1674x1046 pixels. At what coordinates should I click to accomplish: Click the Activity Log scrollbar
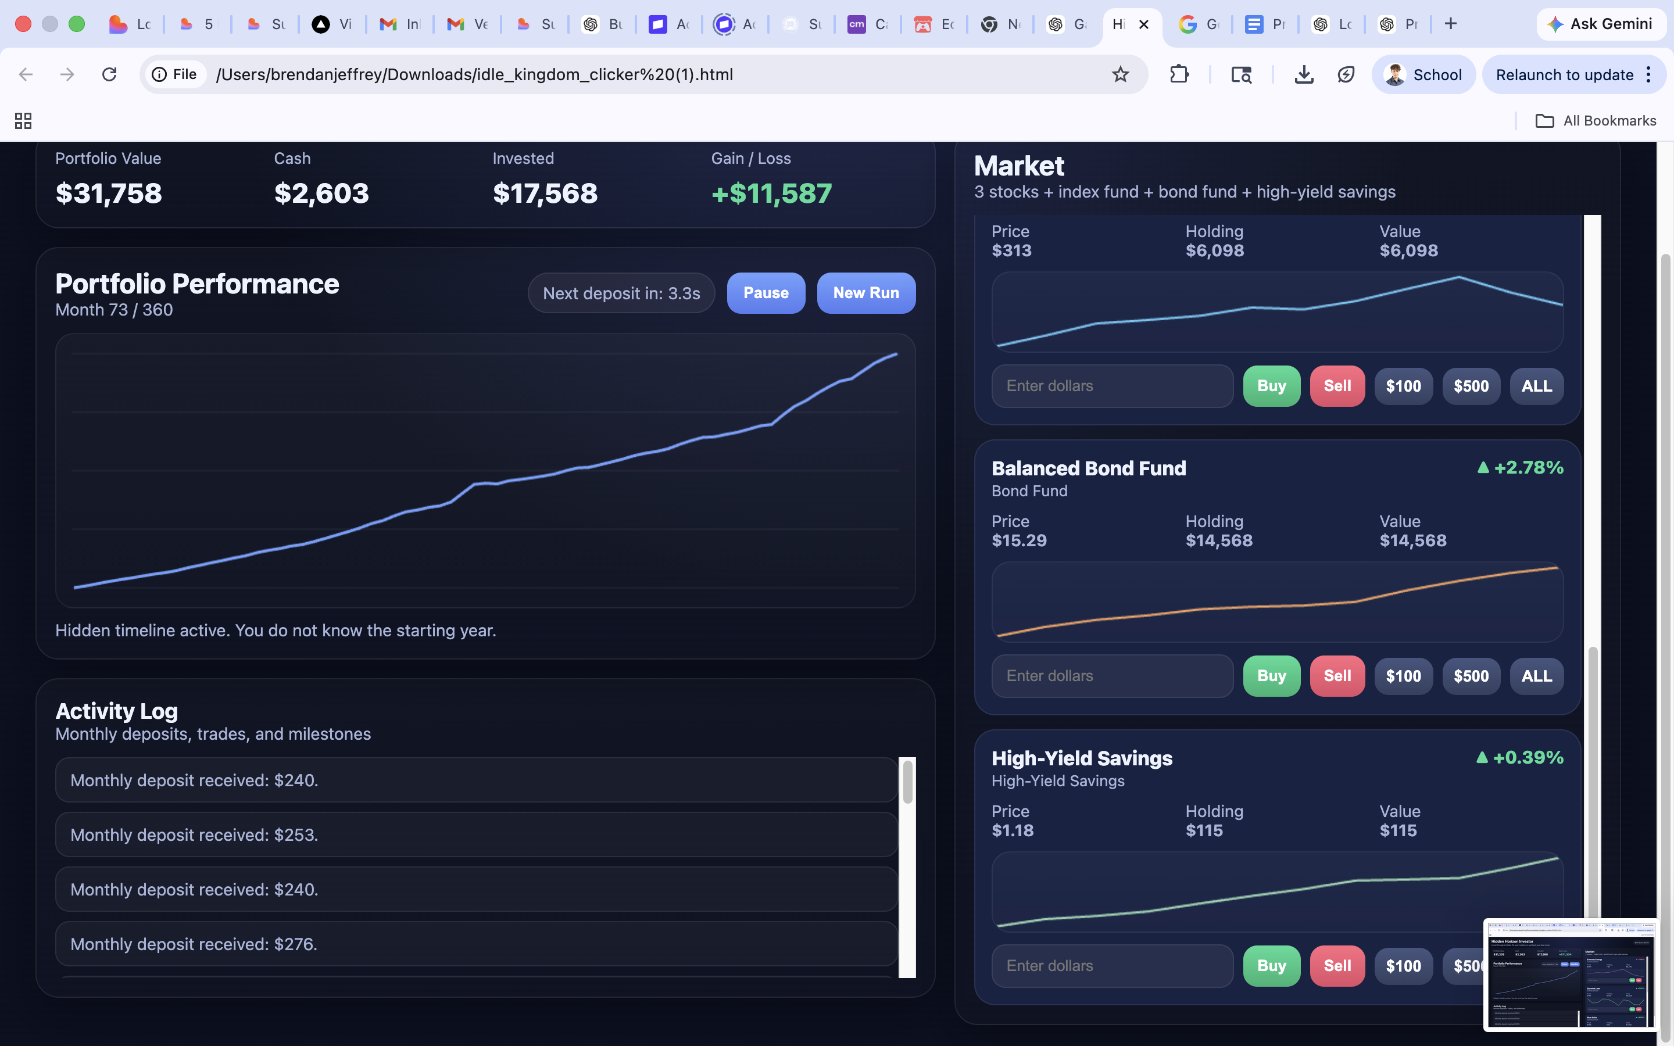pyautogui.click(x=907, y=782)
